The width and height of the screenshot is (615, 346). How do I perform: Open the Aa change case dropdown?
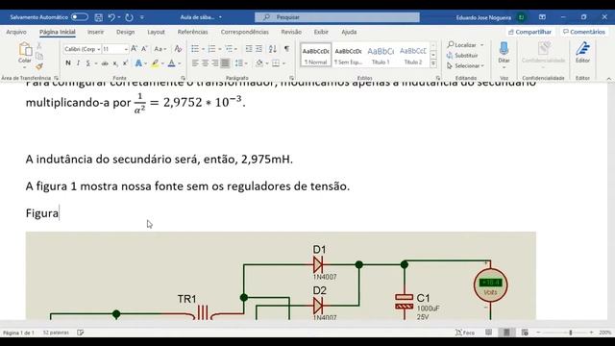[x=160, y=49]
